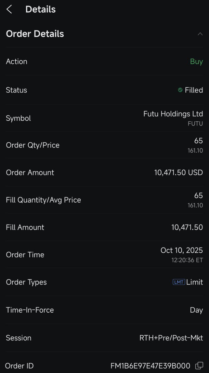209x373 pixels.
Task: Collapse the Order Details section chevron
Action: pyautogui.click(x=200, y=34)
